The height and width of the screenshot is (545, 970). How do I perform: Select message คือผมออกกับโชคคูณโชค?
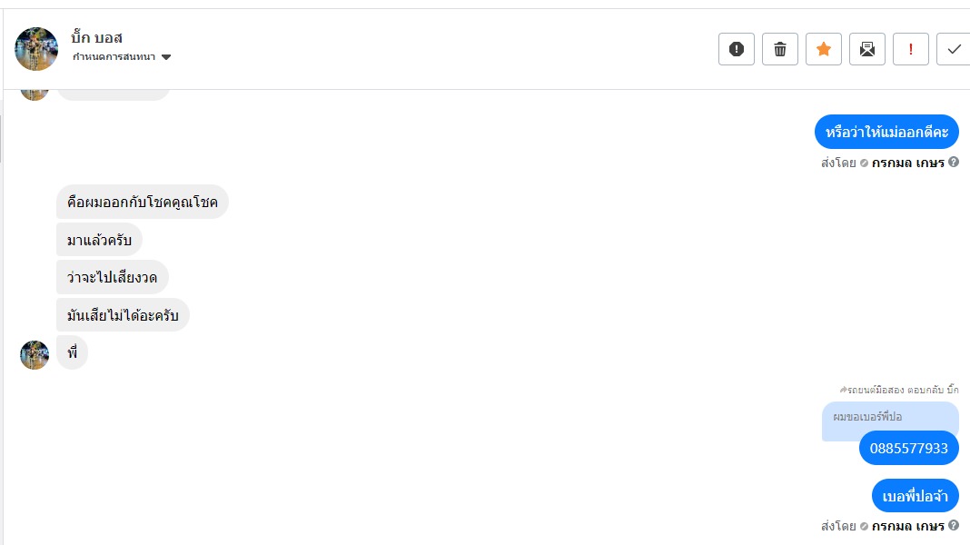pos(143,202)
